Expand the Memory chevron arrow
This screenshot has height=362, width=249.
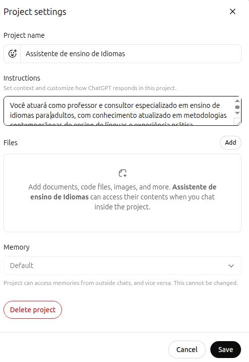(231, 266)
